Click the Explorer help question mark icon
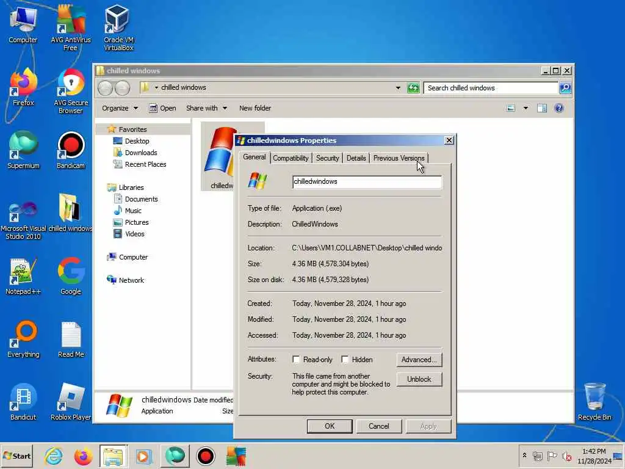Screen dimensions: 625x469 click(x=559, y=108)
